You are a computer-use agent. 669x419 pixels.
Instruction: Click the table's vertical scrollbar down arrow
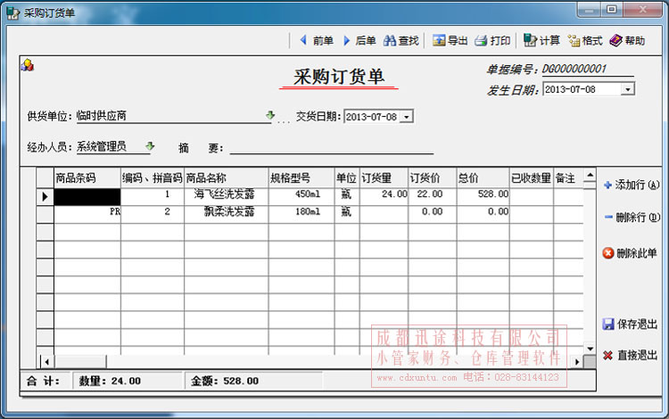[x=588, y=349]
